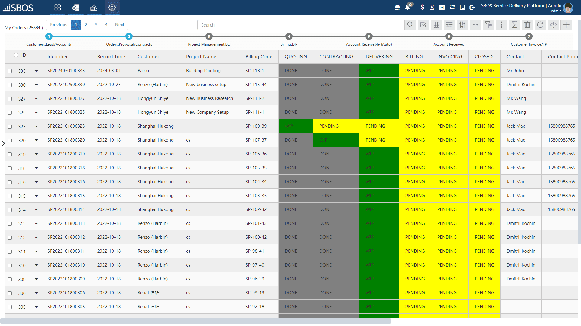581x326 pixels.
Task: Click the sum (sigma) aggregation icon
Action: click(x=514, y=25)
